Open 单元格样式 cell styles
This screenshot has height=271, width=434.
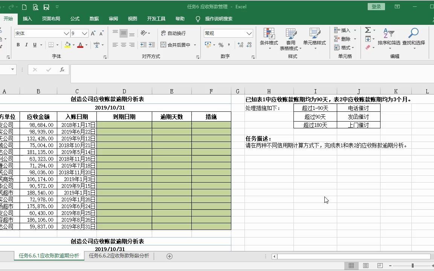point(315,39)
